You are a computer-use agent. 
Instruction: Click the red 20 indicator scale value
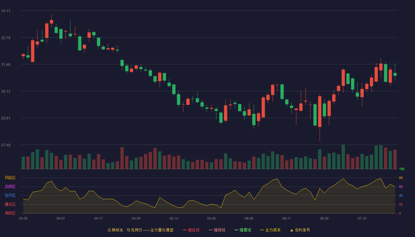(x=401, y=204)
